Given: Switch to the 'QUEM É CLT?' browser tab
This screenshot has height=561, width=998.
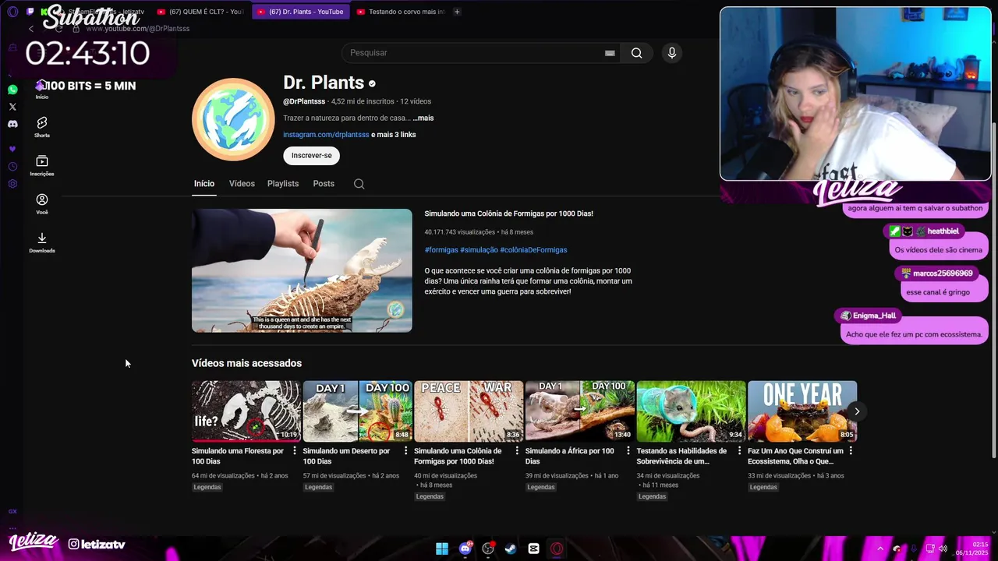Looking at the screenshot, I should (x=201, y=12).
